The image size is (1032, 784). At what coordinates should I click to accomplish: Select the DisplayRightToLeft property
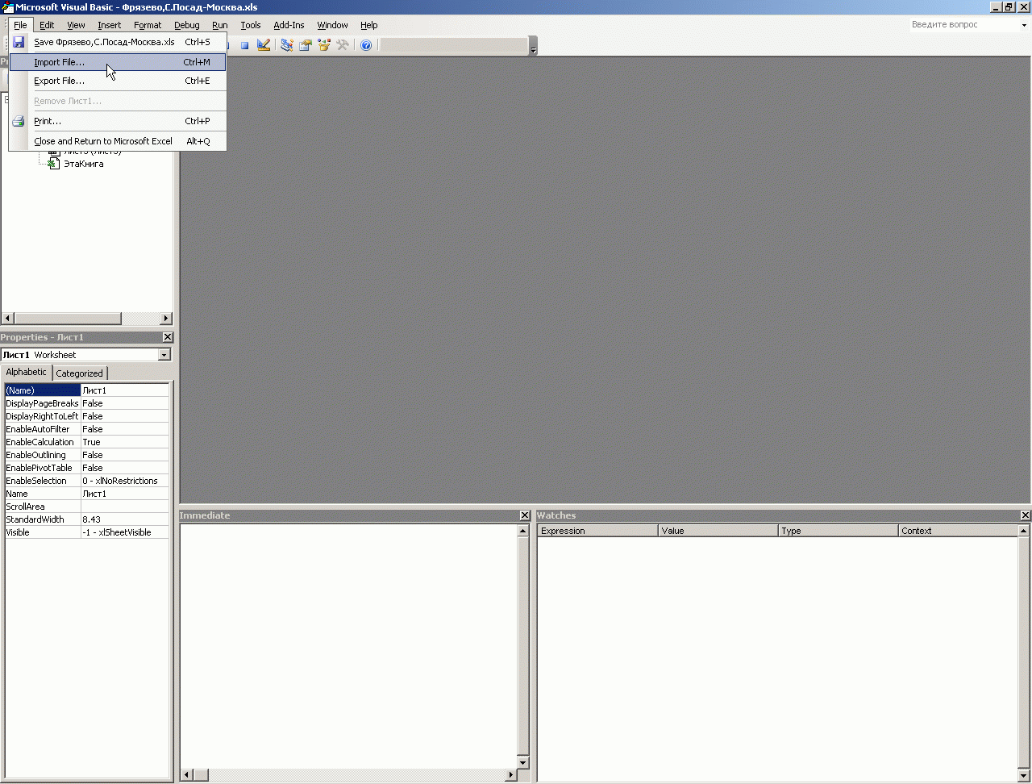point(87,416)
